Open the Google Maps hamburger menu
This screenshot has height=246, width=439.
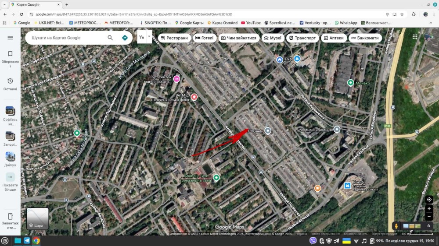pyautogui.click(x=10, y=38)
